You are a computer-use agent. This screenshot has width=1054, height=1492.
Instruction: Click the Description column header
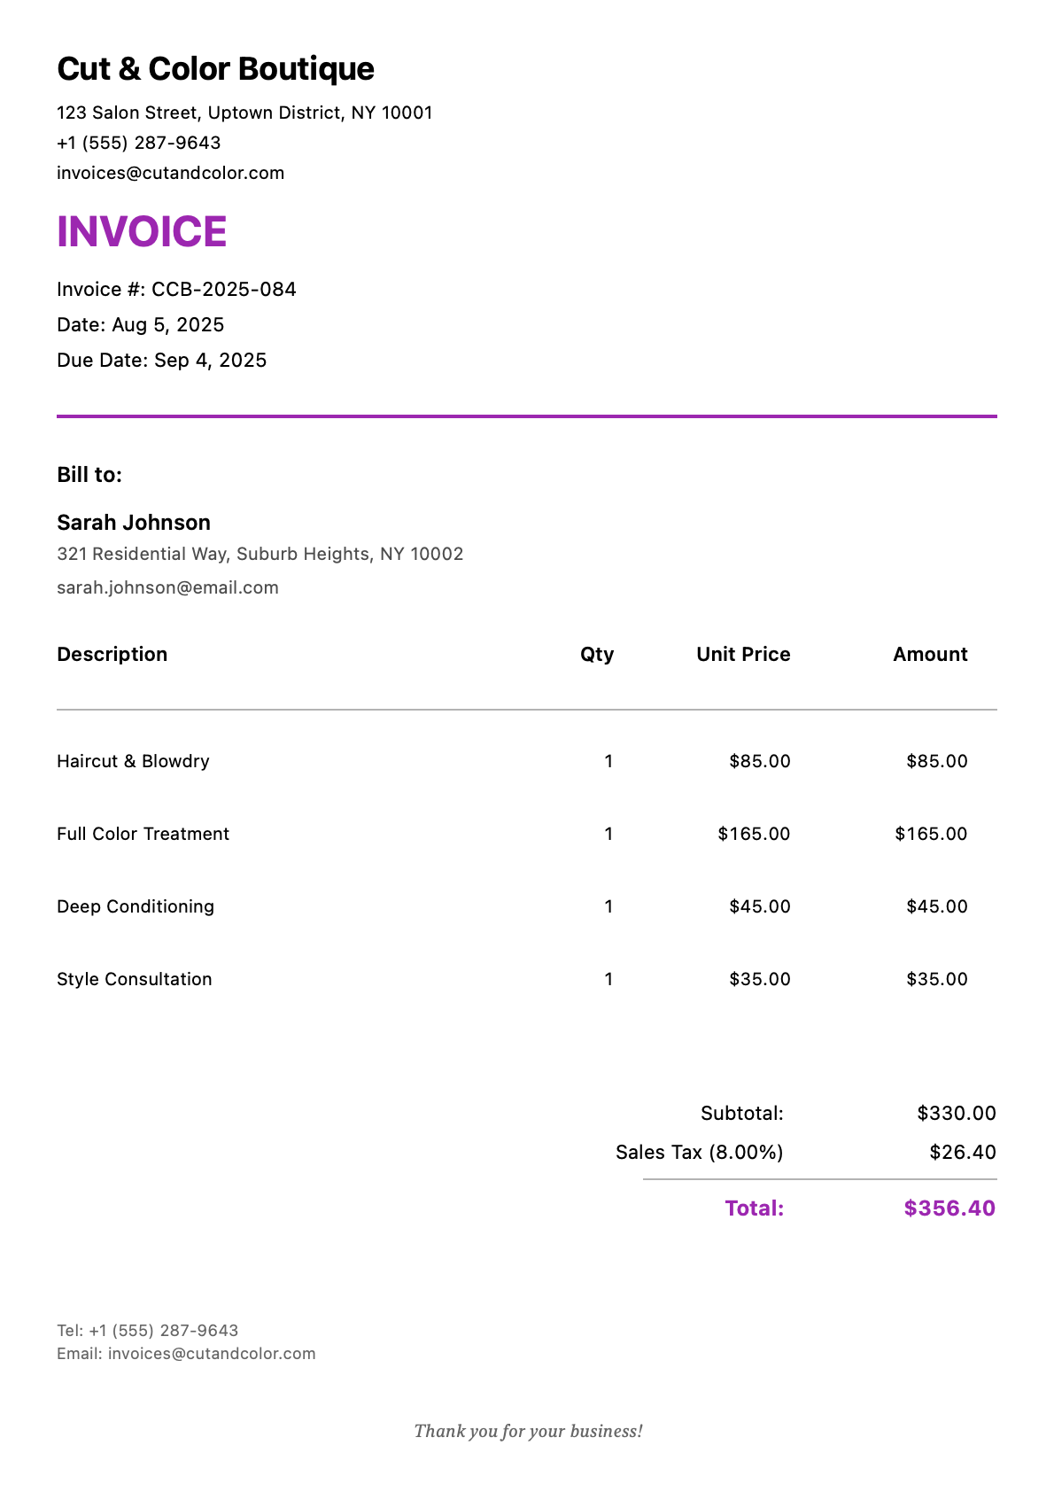112,654
